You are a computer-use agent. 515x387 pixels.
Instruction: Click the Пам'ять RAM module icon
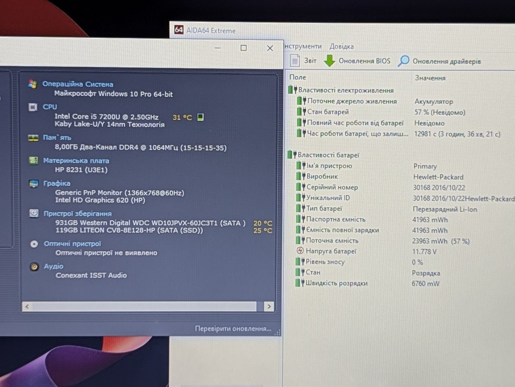(33, 138)
